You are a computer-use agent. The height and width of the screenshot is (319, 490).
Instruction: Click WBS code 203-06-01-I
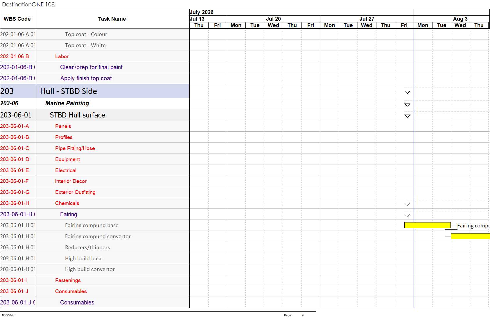(14, 280)
